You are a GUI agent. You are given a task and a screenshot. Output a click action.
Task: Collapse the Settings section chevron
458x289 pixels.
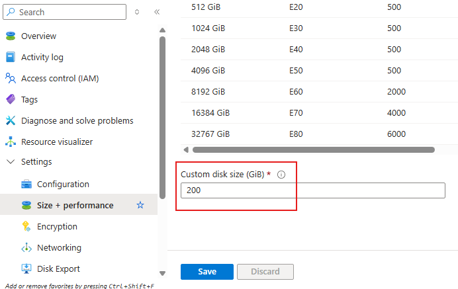pos(11,161)
